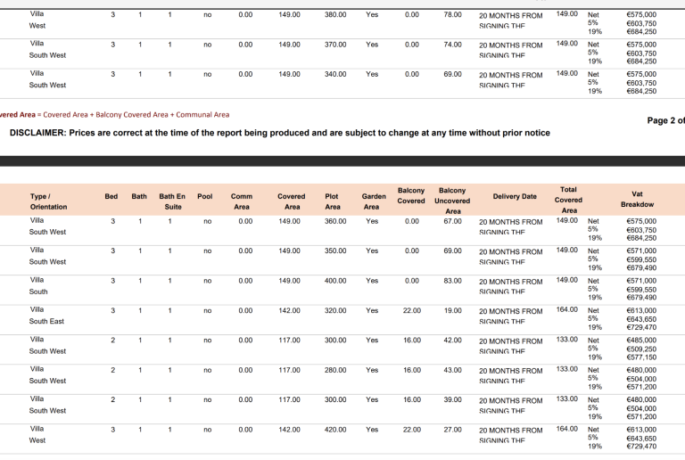Select plot area value 370.00

click(335, 45)
